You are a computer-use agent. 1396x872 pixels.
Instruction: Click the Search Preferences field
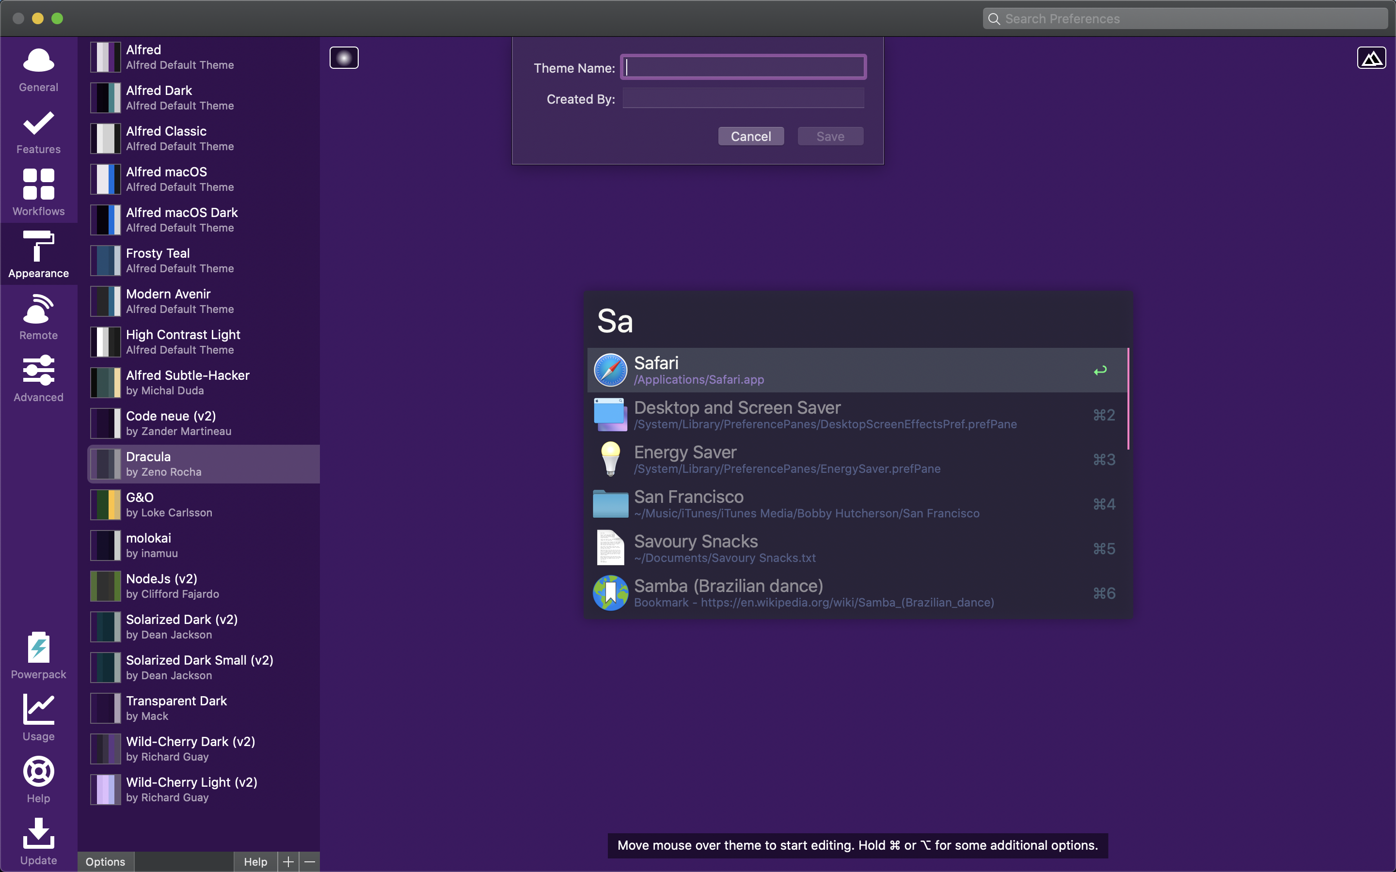tap(1186, 19)
